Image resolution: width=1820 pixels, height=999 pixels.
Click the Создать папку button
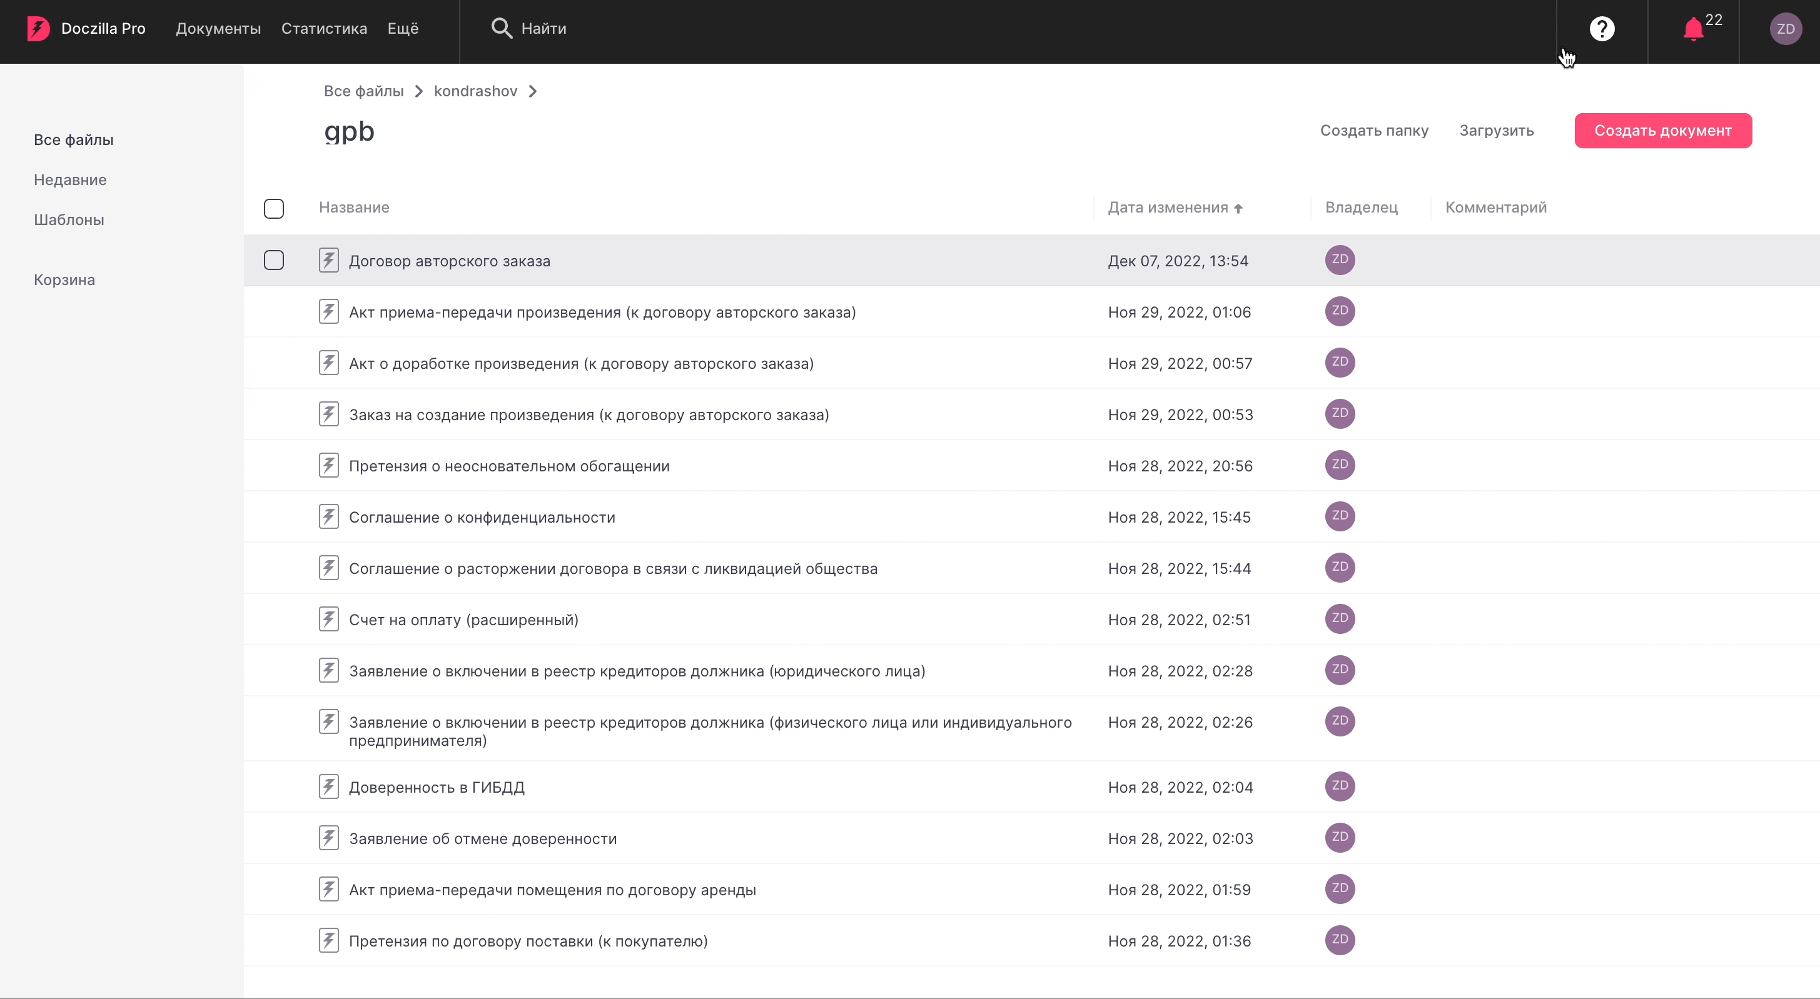coord(1374,131)
